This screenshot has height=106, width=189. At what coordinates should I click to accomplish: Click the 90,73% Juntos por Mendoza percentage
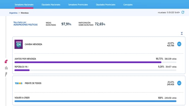coord(160,59)
